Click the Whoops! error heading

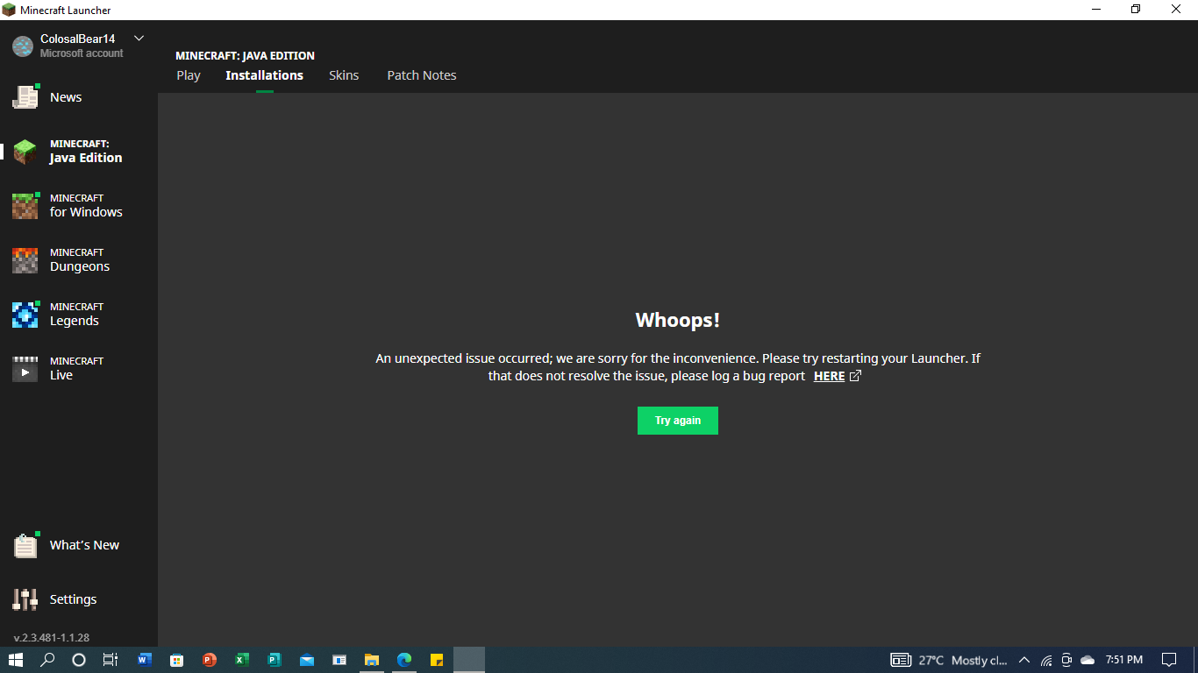[678, 320]
